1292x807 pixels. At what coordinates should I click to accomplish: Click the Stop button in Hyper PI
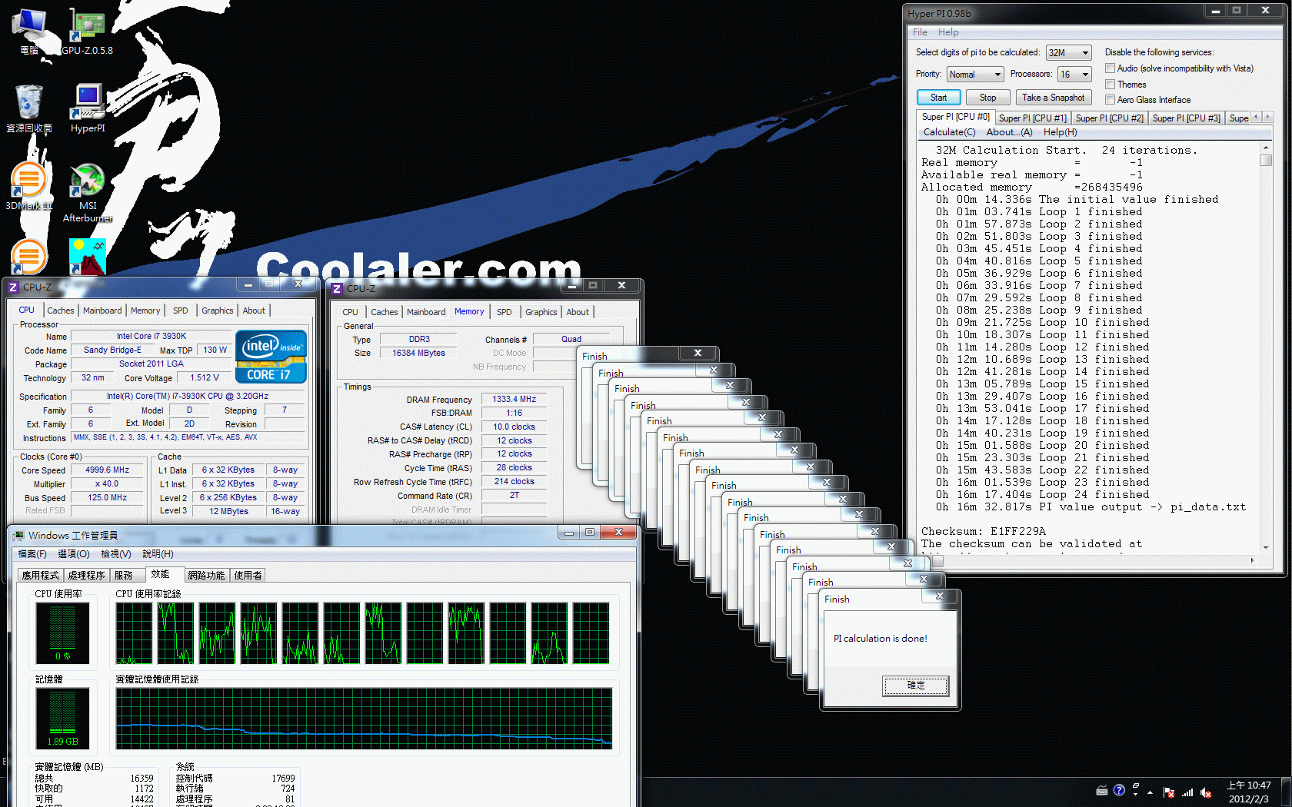click(987, 98)
